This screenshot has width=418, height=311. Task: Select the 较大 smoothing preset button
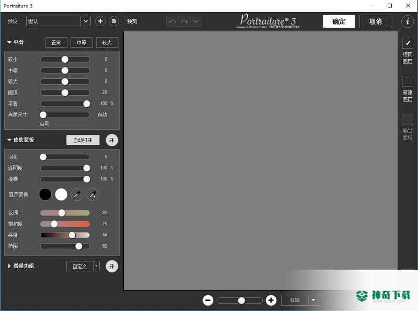[107, 42]
